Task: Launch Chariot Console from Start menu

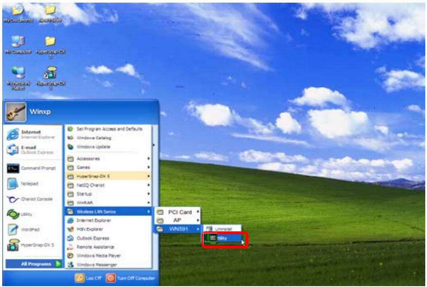Action: pos(33,199)
